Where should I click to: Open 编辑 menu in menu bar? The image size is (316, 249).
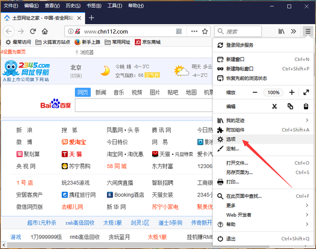[x=32, y=6]
